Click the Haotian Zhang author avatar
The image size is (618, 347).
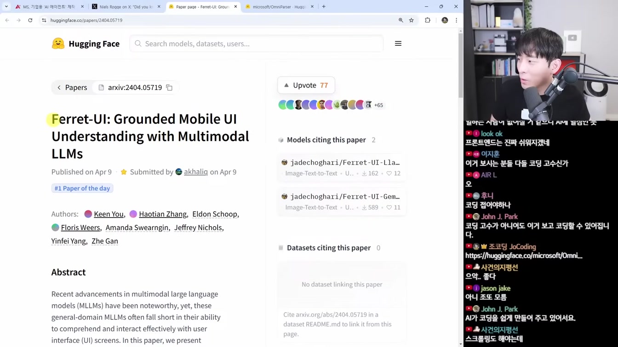(x=133, y=214)
